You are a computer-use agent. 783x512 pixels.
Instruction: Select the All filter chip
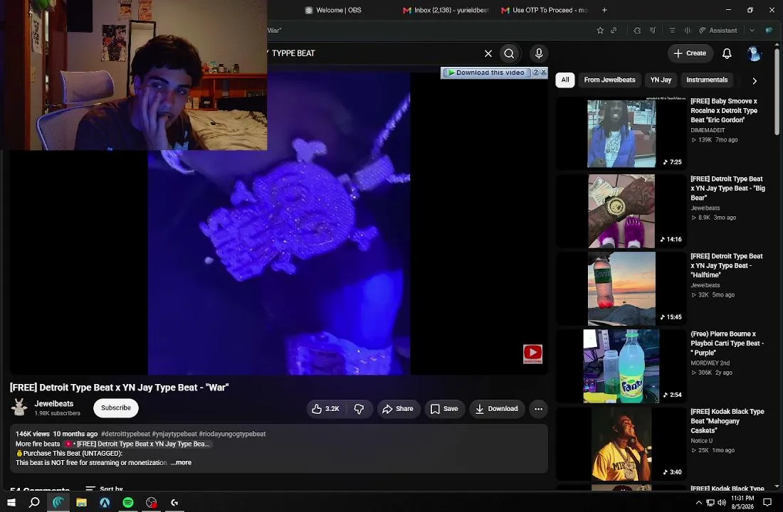(x=564, y=80)
